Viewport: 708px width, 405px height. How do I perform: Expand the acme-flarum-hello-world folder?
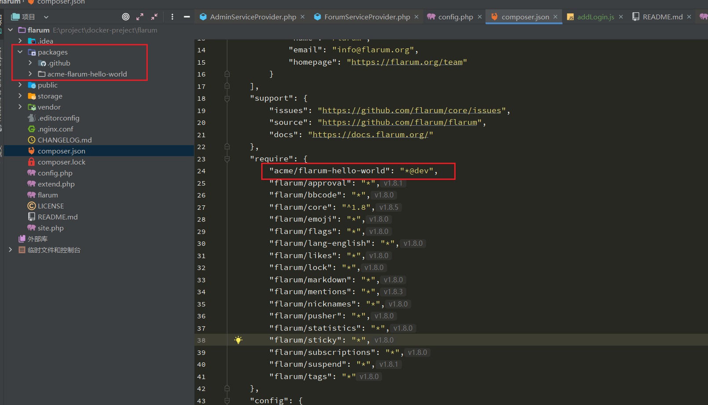(30, 74)
